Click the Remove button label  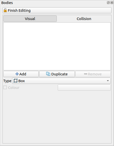pyautogui.click(x=95, y=74)
